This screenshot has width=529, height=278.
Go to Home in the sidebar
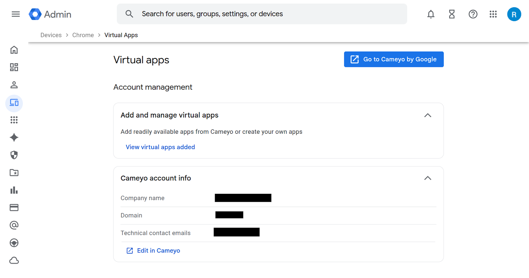point(14,50)
